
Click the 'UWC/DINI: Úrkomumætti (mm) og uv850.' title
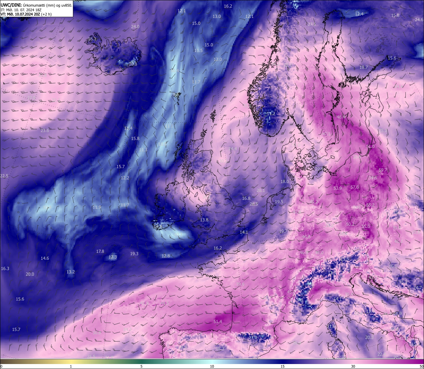(36, 5)
